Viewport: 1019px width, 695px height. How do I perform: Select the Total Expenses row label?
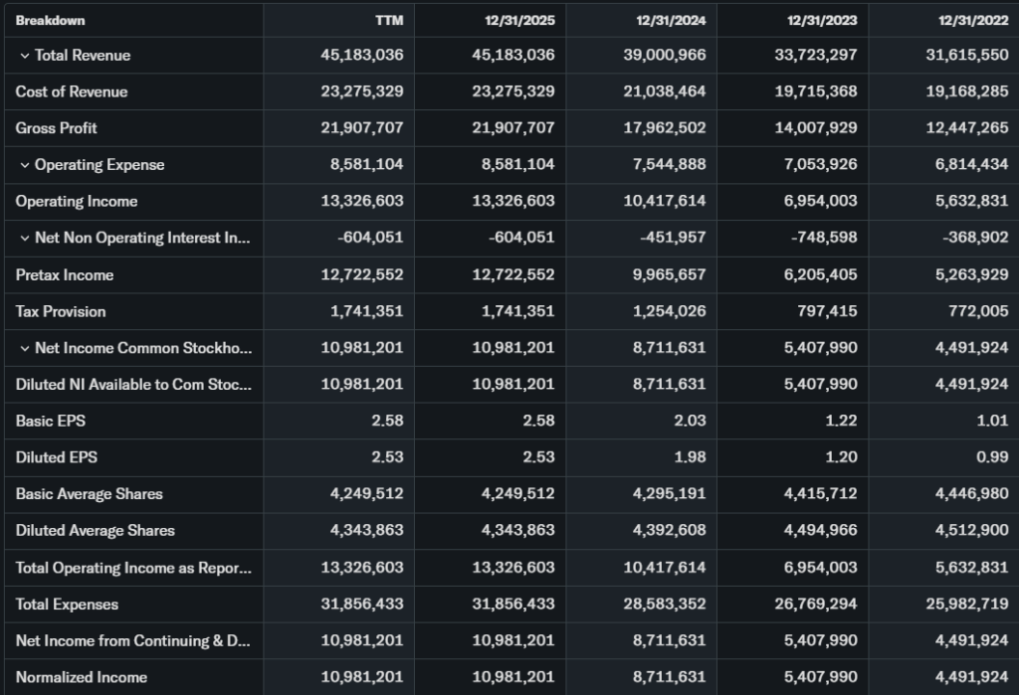point(67,605)
